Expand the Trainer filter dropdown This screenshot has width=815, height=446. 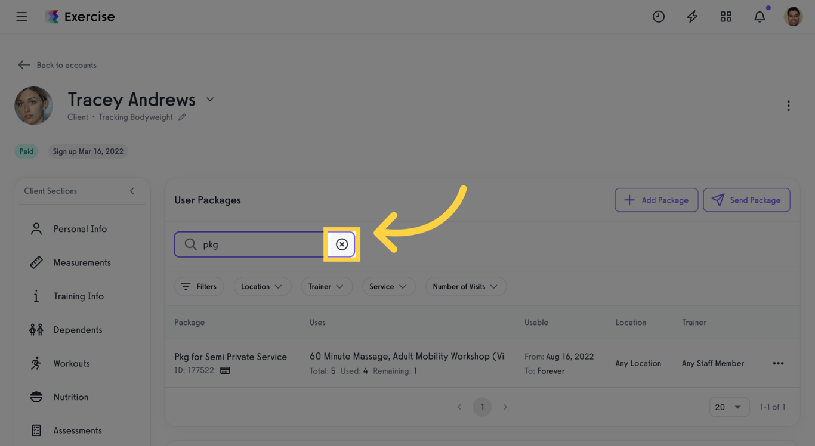point(326,287)
